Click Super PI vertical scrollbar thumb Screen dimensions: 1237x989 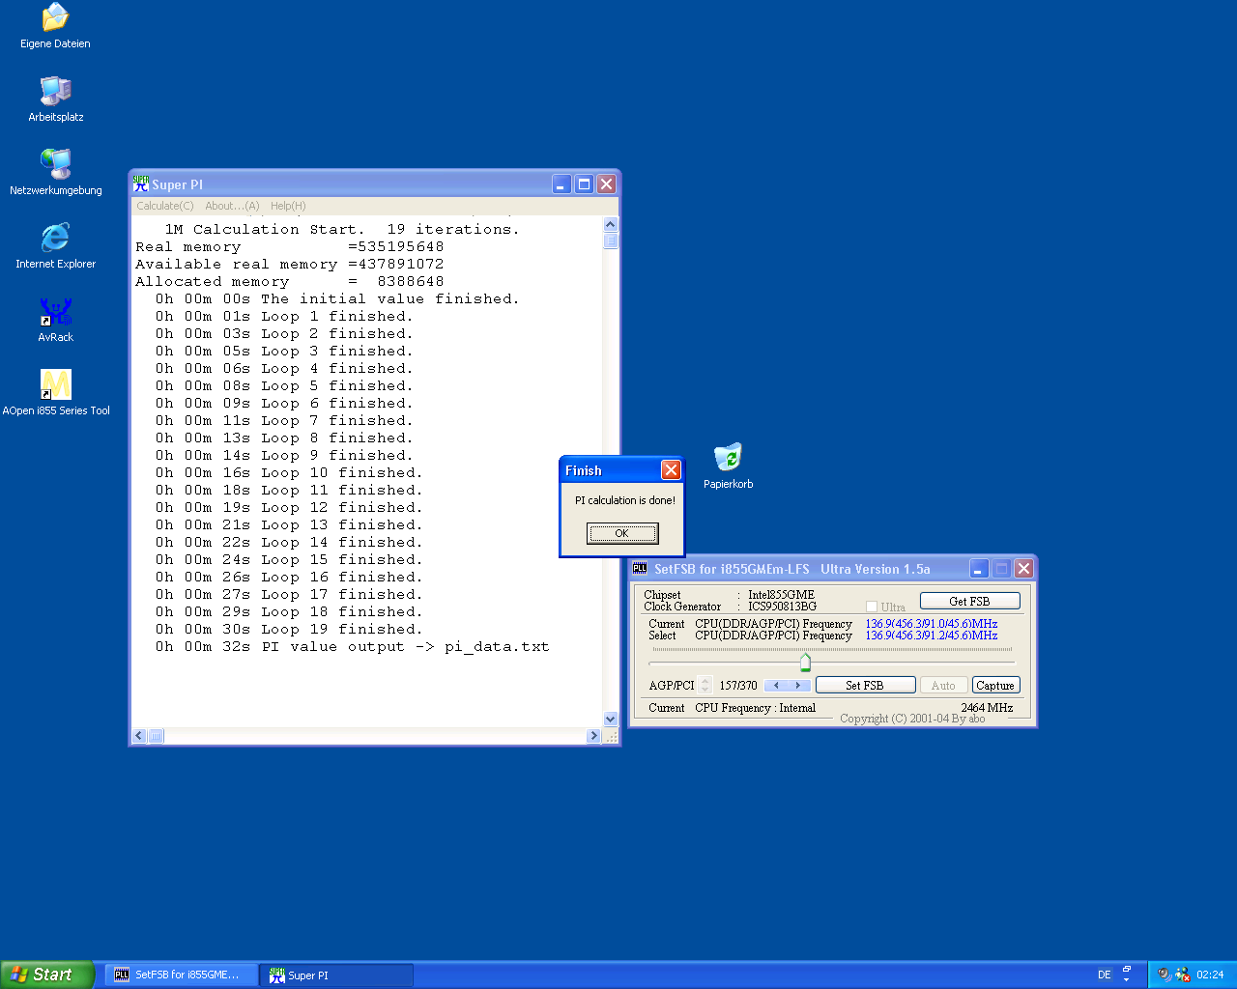pos(610,240)
